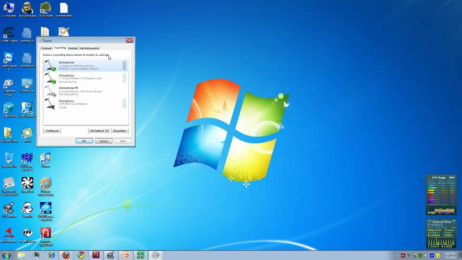Launch Internet Explorer from the taskbar
This screenshot has height=260, width=462.
click(x=51, y=255)
